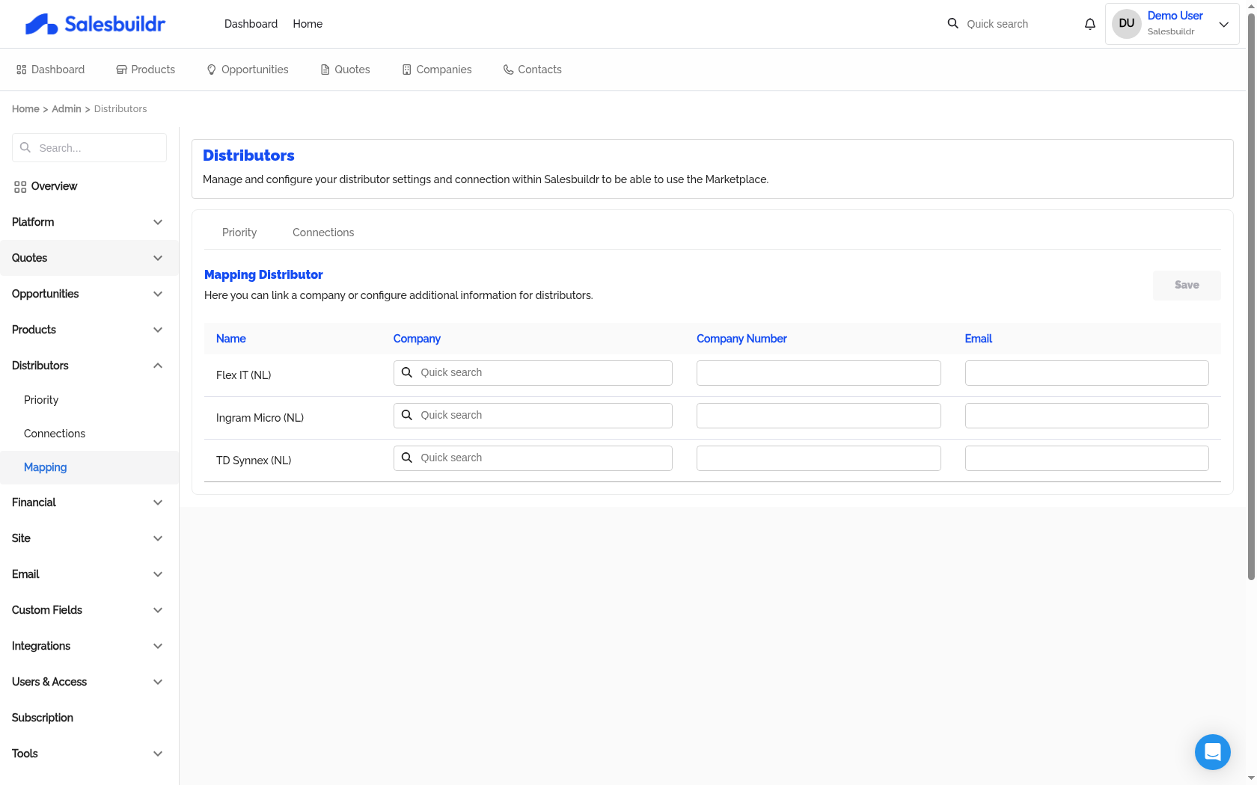
Task: Expand the Financial section
Action: tap(89, 502)
